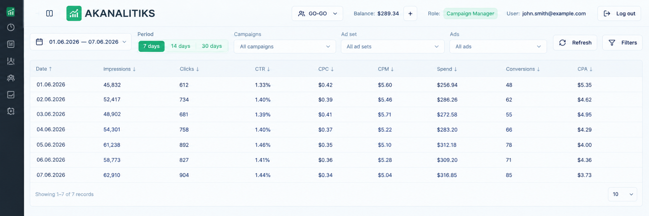The image size is (649, 216).
Task: Click the Campaign Manager role badge
Action: (470, 14)
